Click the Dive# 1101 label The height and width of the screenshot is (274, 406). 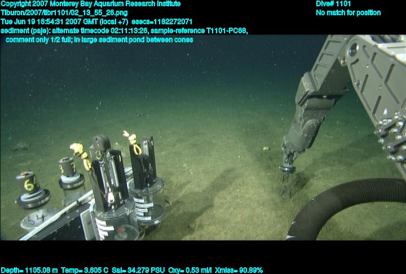click(x=333, y=4)
